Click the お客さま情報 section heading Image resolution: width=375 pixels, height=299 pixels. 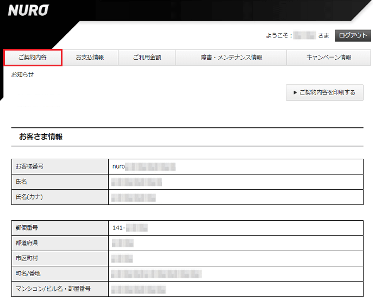[x=41, y=137]
